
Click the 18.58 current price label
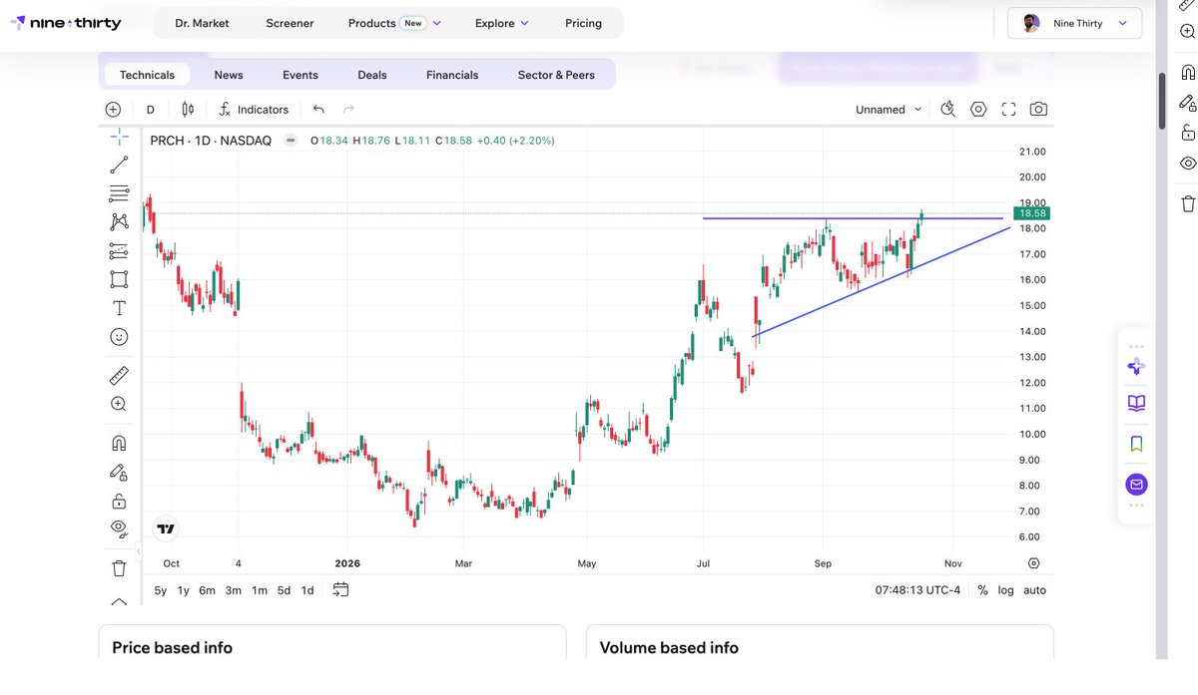tap(1031, 213)
